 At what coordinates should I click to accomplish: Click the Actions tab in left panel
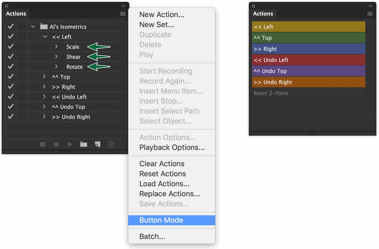tap(16, 14)
